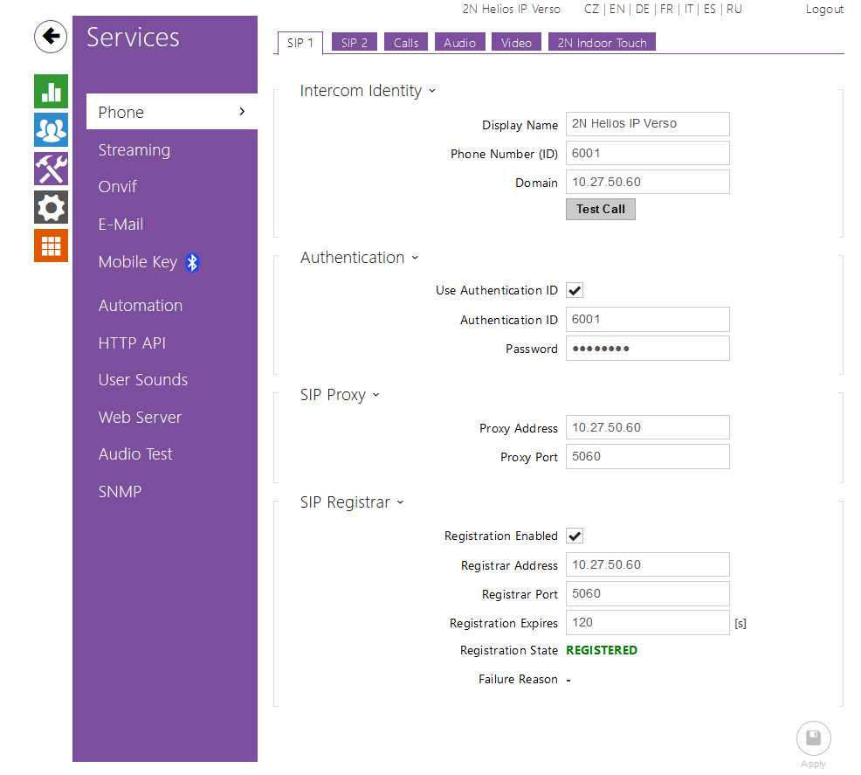Screen dimensions: 861x775
Task: Click the Mobile Key Bluetooth icon
Action: pos(192,262)
